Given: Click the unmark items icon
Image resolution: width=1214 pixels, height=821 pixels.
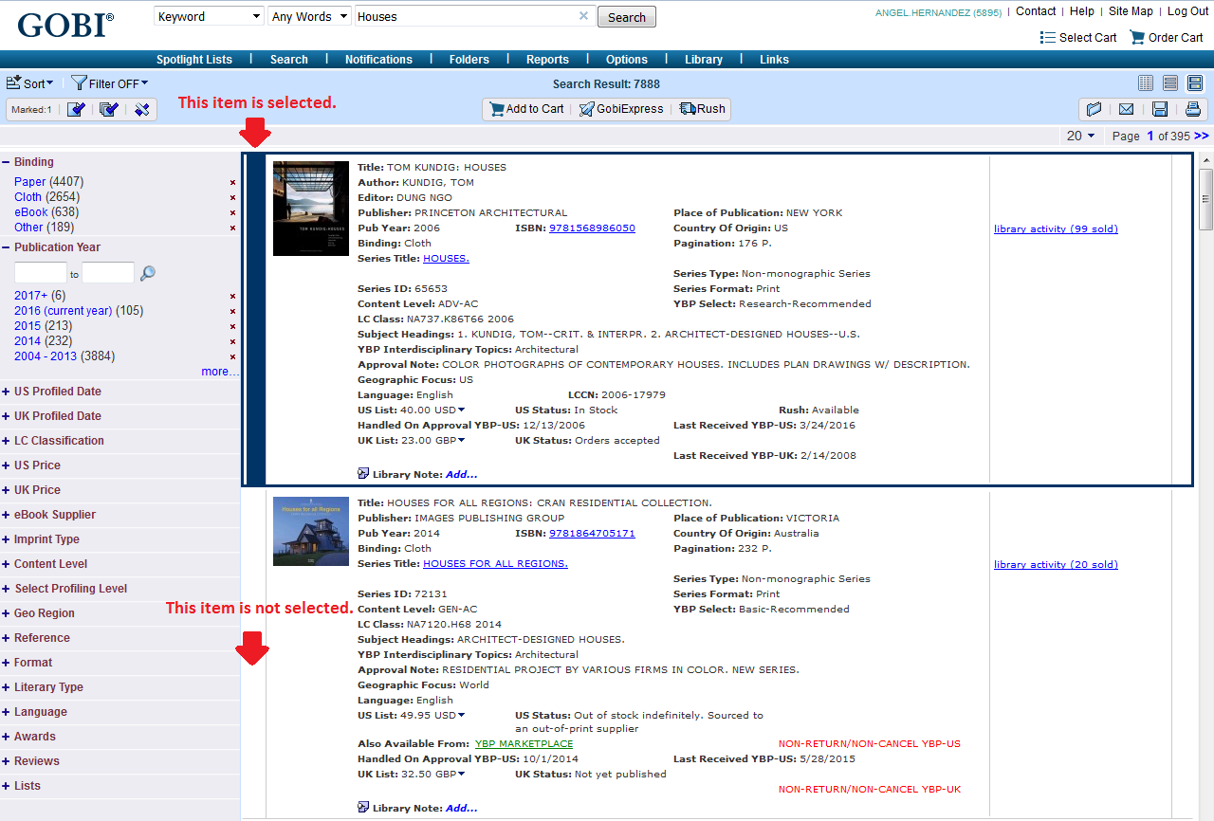Looking at the screenshot, I should pos(141,109).
